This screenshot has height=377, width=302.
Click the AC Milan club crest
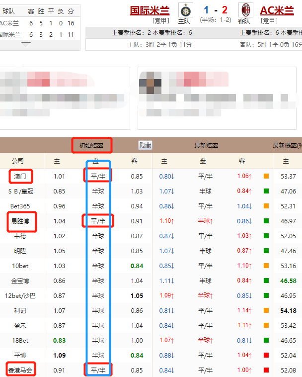click(x=245, y=10)
